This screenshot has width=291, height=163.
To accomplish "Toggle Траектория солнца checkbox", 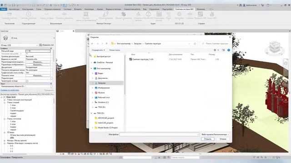I will pos(27,81).
